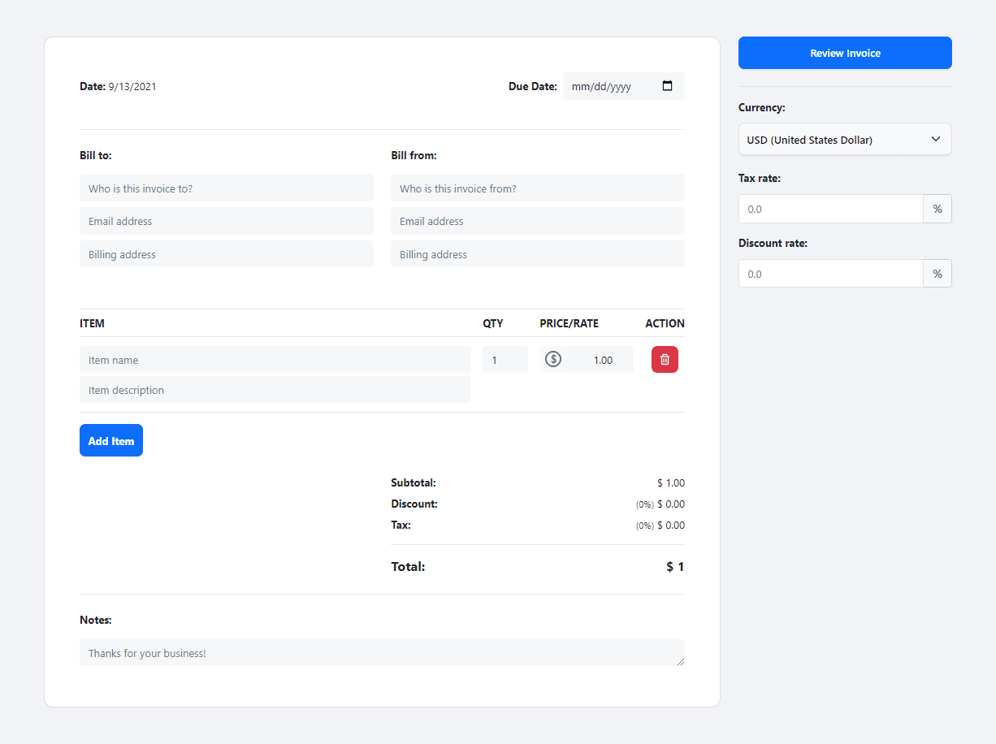Image resolution: width=996 pixels, height=744 pixels.
Task: Click the Bill to email address field
Action: [x=226, y=220]
